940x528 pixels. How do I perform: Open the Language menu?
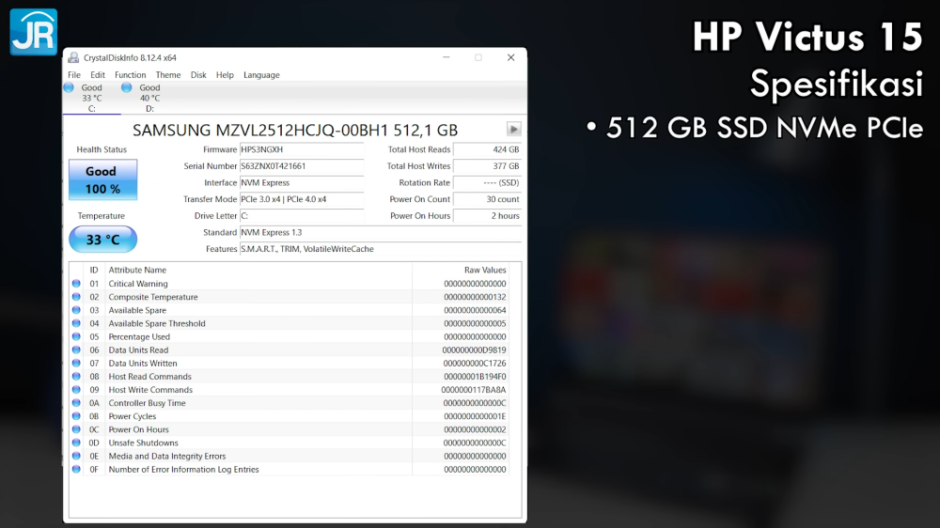click(261, 75)
